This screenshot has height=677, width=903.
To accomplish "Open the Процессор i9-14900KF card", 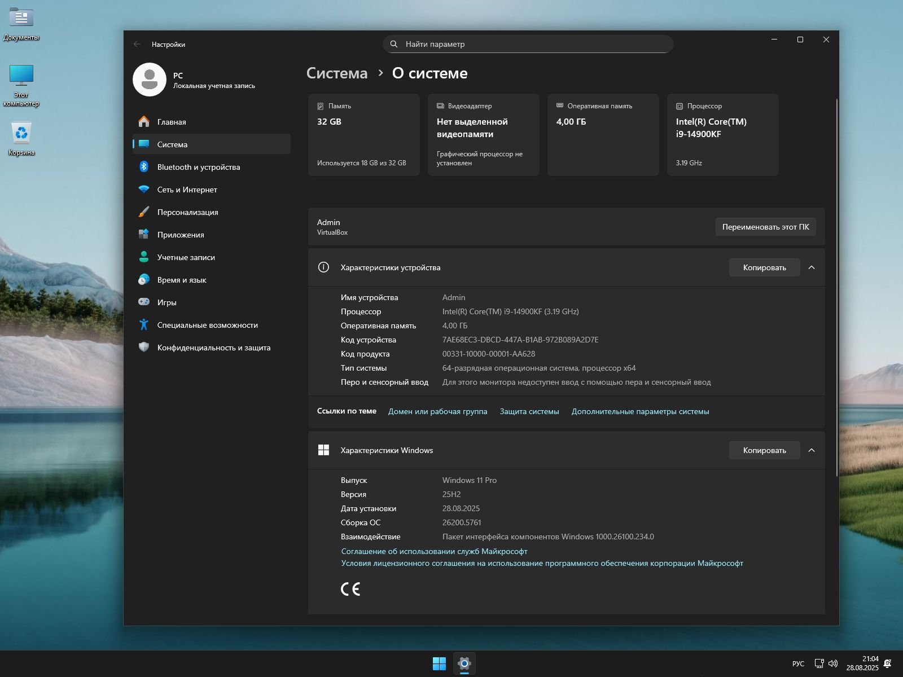I will click(x=723, y=135).
